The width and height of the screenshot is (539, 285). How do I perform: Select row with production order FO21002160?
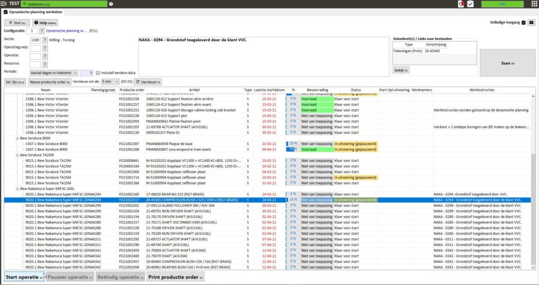pyautogui.click(x=268, y=194)
